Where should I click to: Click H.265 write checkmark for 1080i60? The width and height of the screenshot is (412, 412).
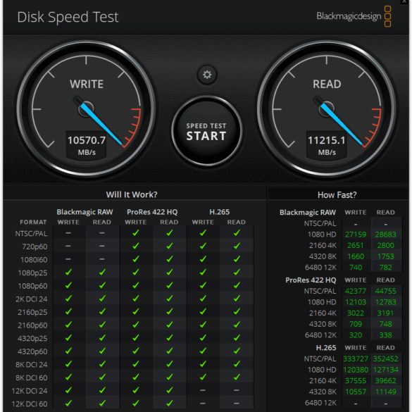(203, 259)
